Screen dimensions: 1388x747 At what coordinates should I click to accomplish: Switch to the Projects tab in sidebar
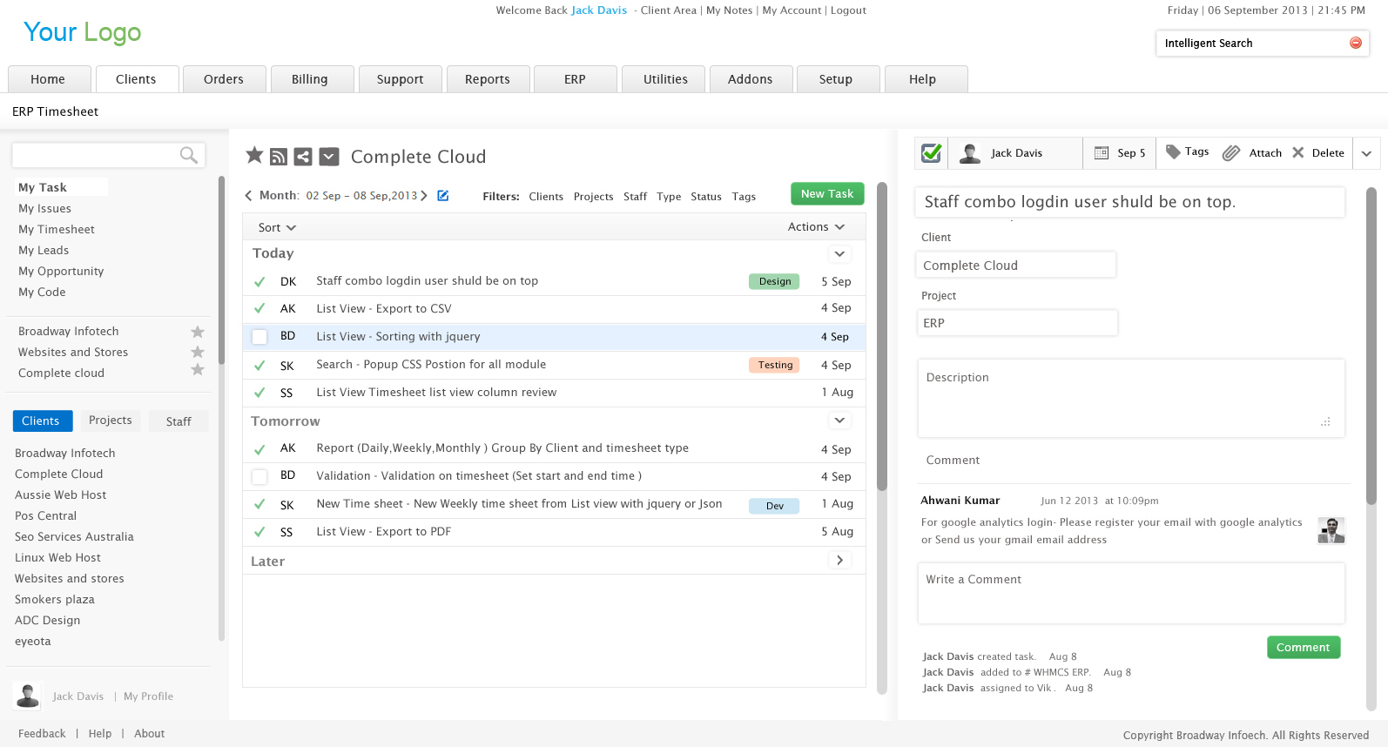111,421
